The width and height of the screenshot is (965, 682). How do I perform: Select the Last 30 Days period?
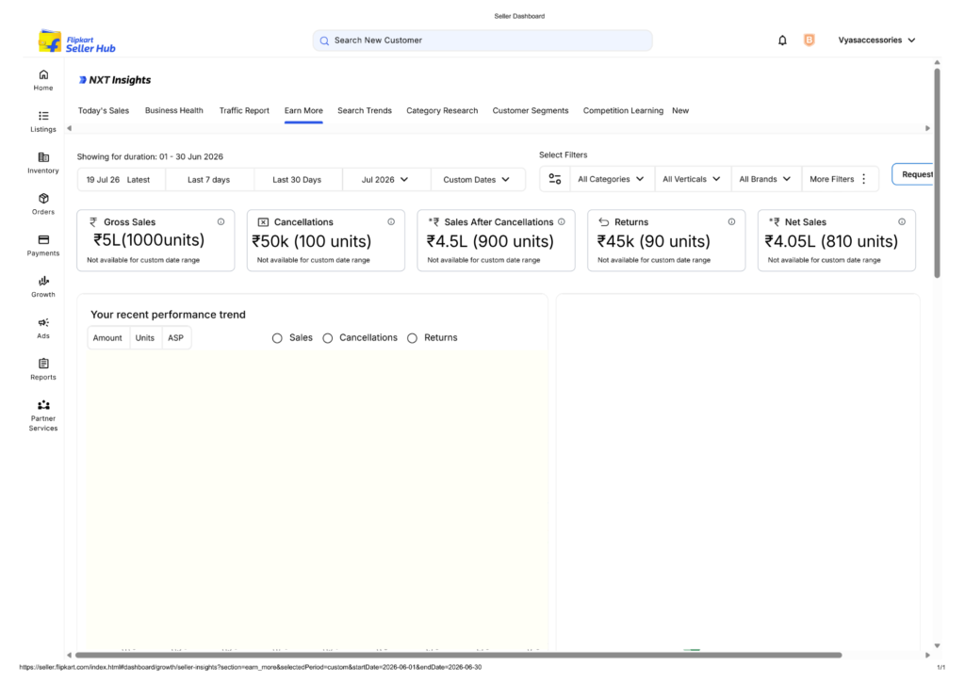(x=297, y=180)
